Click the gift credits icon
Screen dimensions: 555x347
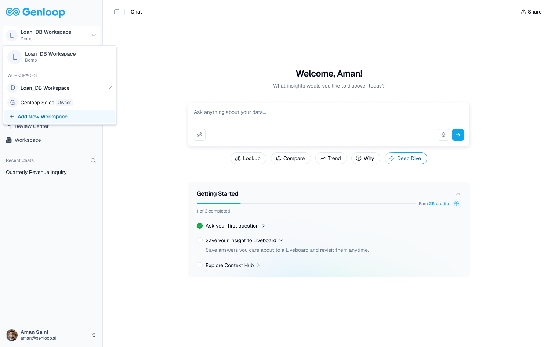coord(457,204)
